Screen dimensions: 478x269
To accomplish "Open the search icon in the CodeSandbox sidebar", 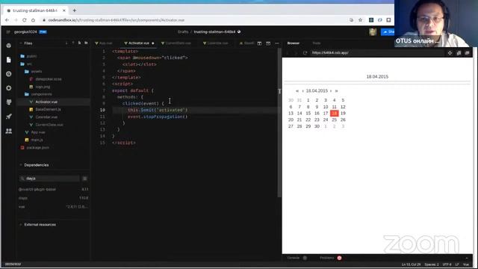I will point(8,74).
